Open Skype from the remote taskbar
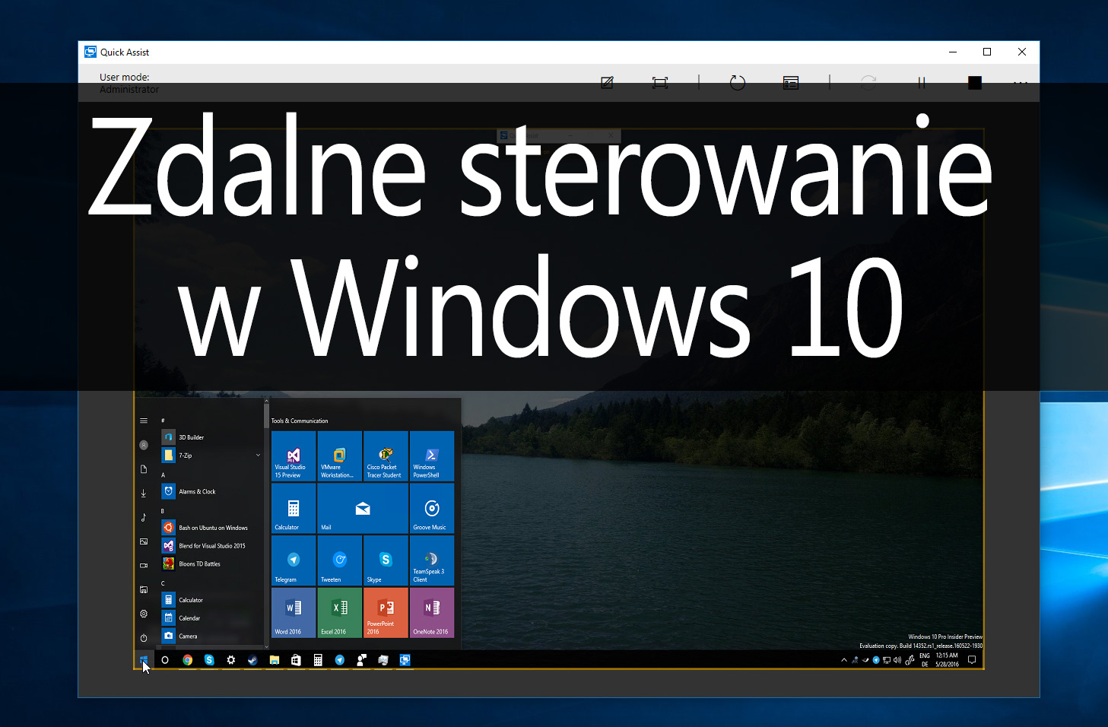Screen dimensions: 1108x727 click(209, 660)
